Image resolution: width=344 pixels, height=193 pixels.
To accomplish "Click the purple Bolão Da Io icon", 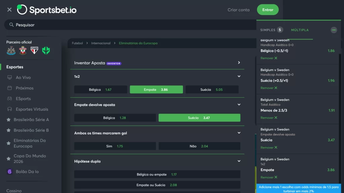I will click(x=9, y=172).
